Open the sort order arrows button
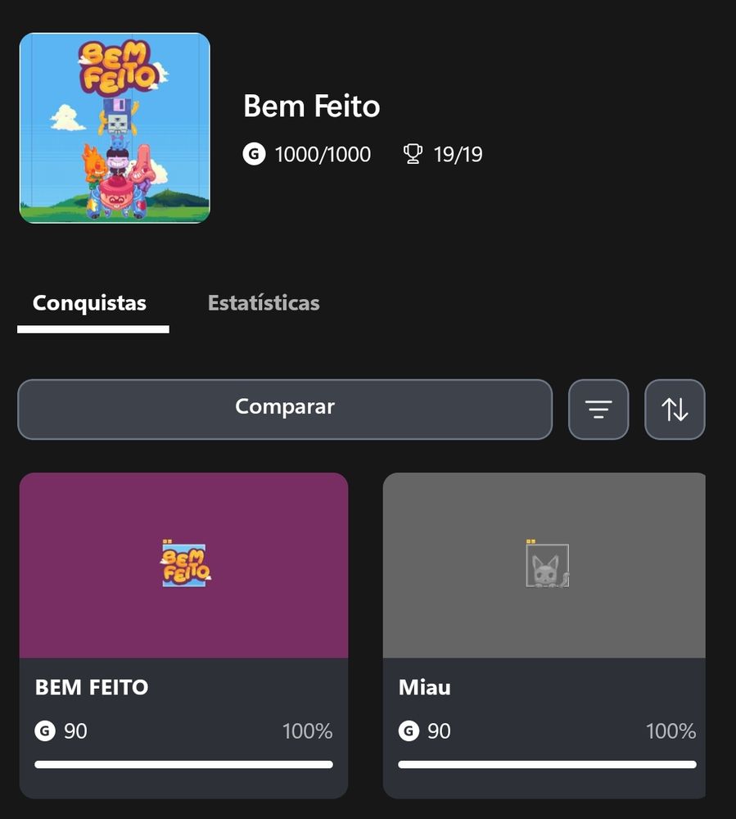Screen dimensions: 736x819 tap(675, 409)
